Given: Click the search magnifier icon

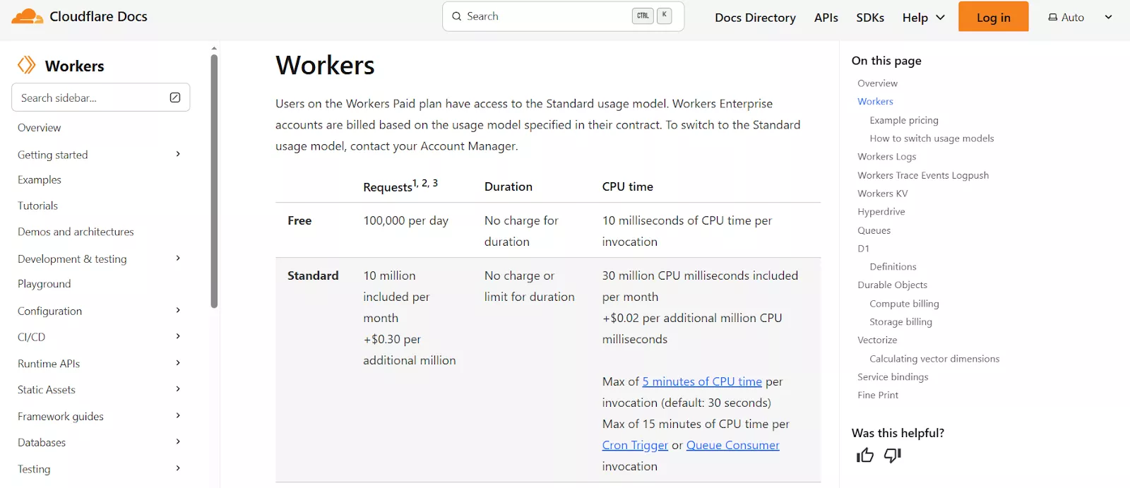Looking at the screenshot, I should coord(457,16).
